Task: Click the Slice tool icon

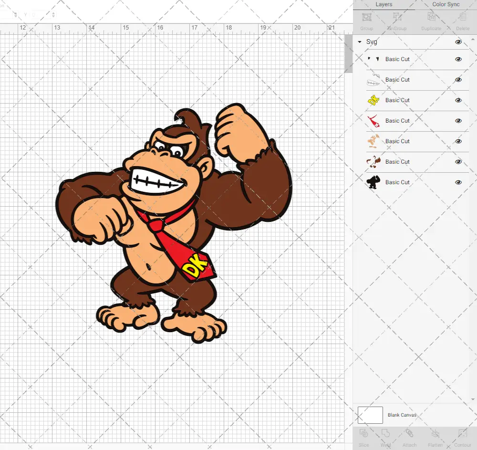Action: [x=363, y=433]
